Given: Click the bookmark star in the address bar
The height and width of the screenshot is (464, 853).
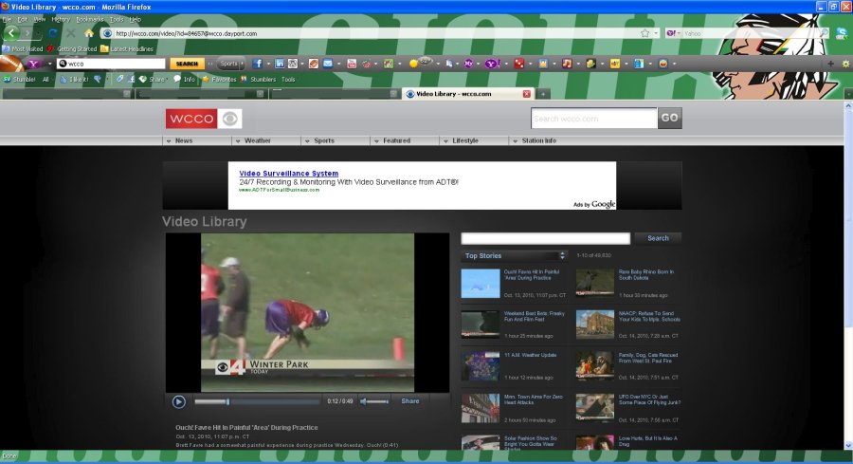Looking at the screenshot, I should tap(644, 33).
